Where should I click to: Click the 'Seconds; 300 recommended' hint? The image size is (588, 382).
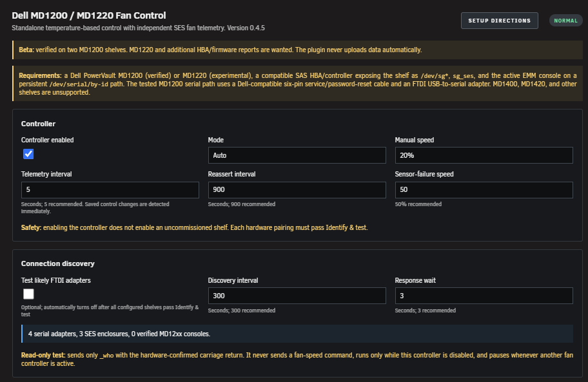242,310
